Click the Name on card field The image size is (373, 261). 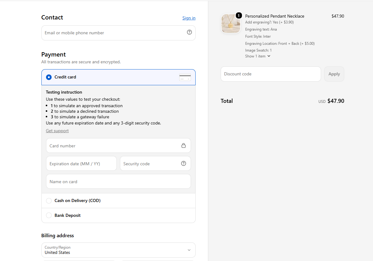click(x=118, y=181)
